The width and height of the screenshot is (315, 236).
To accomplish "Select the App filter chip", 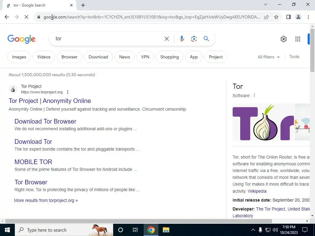I will pyautogui.click(x=194, y=57).
